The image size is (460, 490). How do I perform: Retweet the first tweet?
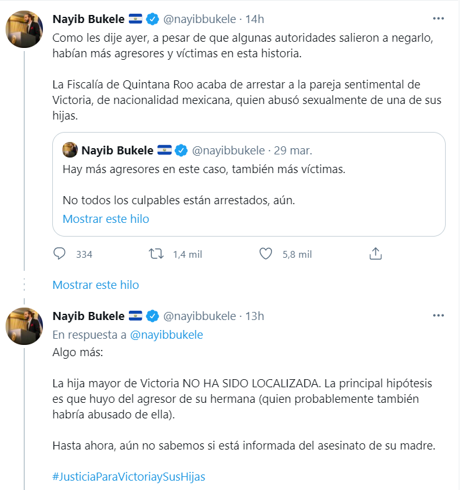156,254
